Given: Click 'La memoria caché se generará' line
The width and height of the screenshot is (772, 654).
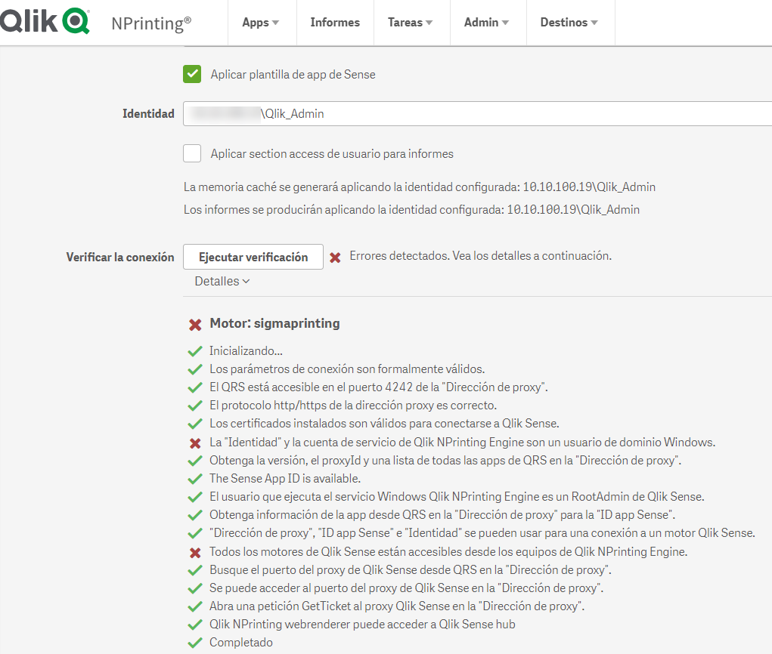Looking at the screenshot, I should (420, 187).
